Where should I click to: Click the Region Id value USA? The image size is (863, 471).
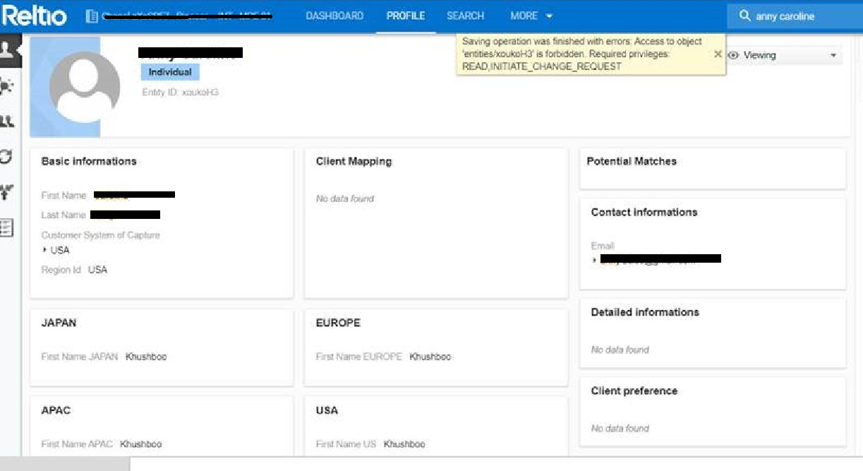(x=98, y=270)
